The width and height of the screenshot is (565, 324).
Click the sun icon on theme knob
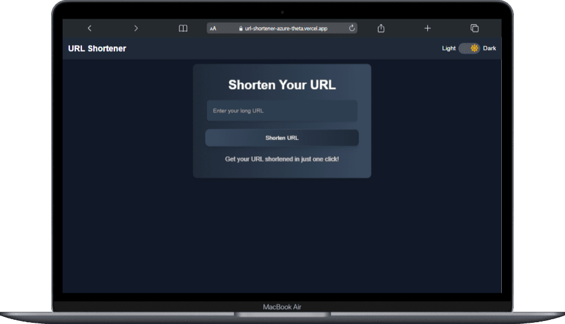474,48
